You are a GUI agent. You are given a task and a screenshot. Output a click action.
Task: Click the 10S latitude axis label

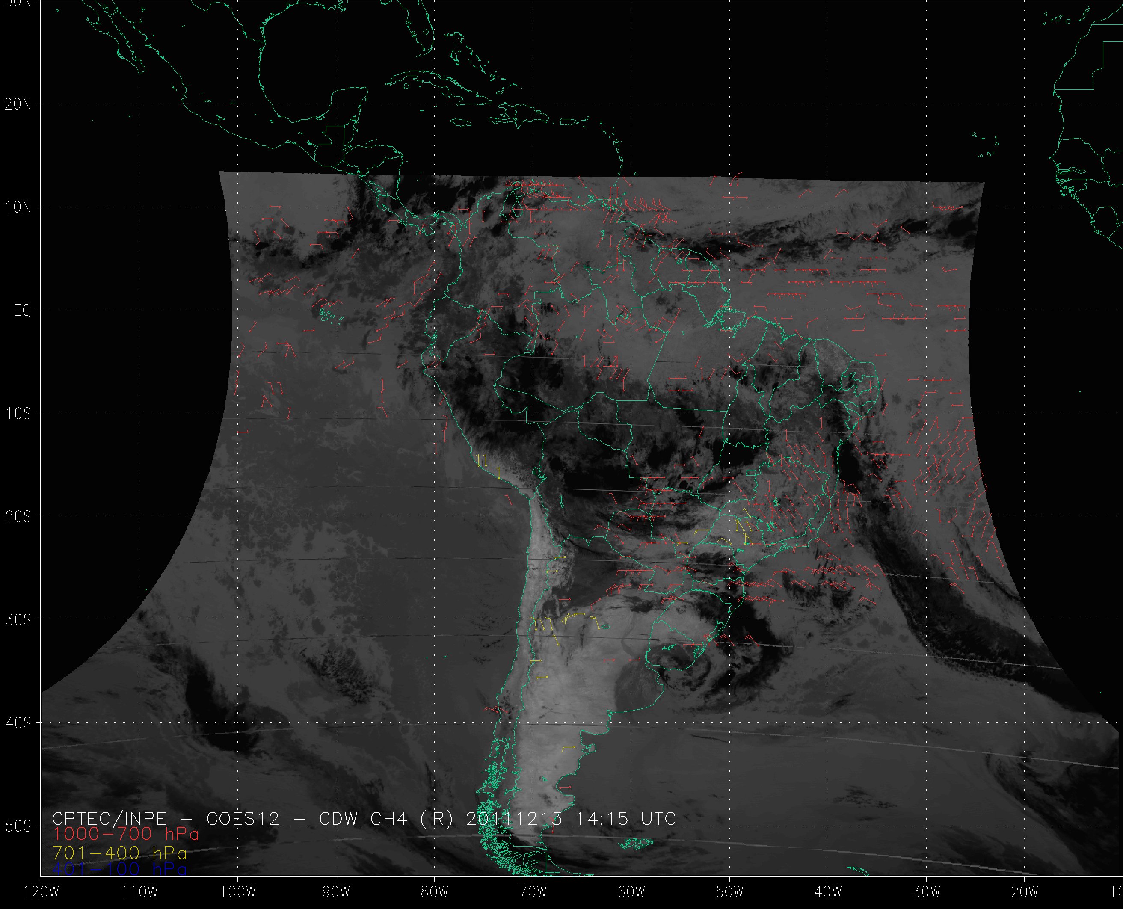point(18,414)
